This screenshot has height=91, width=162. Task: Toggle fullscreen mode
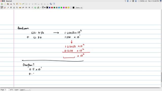[x=54, y=4]
